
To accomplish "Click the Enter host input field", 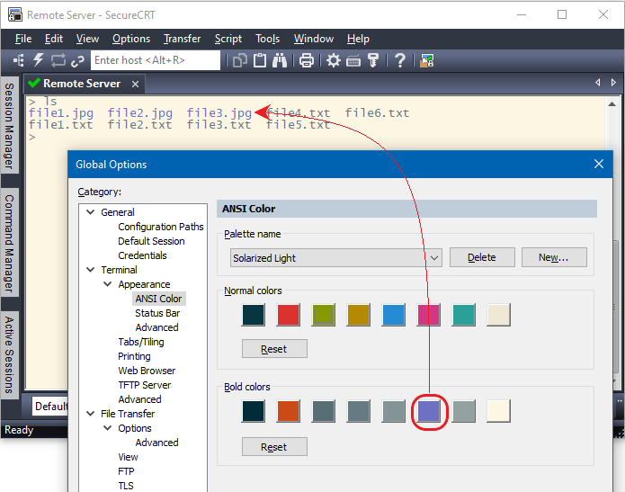I will coord(156,60).
